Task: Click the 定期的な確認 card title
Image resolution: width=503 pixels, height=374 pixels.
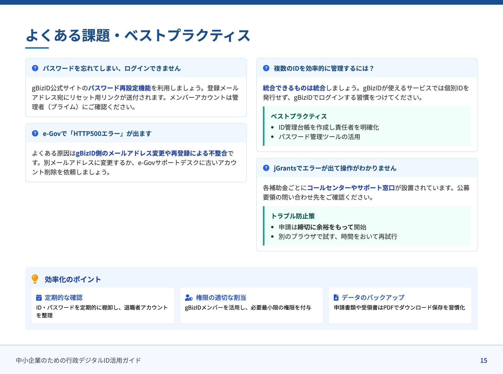Action: [64, 298]
